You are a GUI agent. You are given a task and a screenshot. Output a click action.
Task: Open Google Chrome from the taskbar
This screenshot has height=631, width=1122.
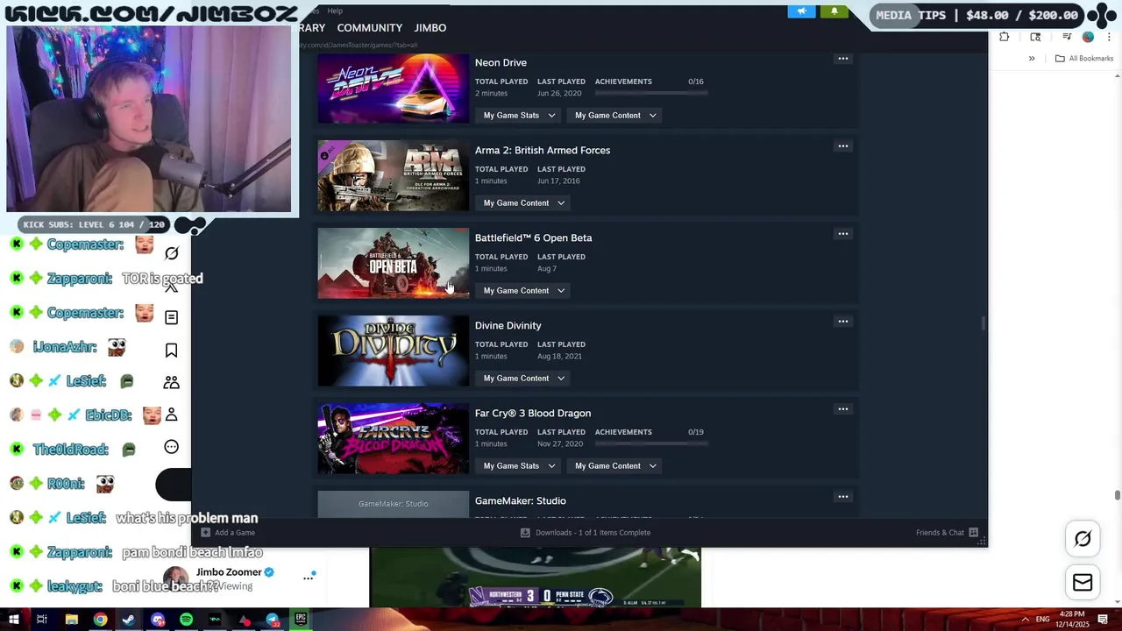coord(101,620)
